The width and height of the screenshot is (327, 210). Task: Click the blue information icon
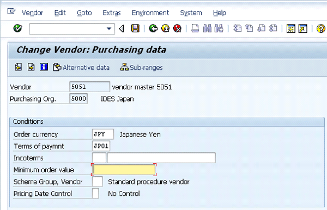click(x=44, y=67)
